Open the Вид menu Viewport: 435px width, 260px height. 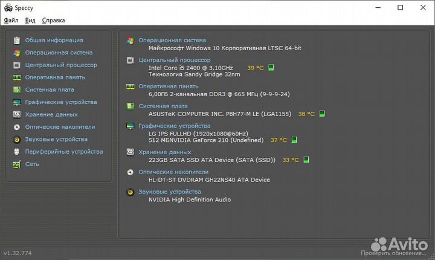pos(30,21)
